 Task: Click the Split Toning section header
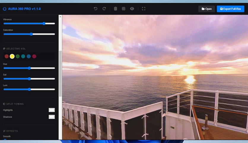[13, 104]
